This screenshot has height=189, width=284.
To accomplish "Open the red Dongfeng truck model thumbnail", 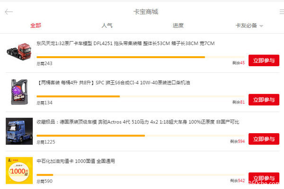I will pyautogui.click(x=19, y=51).
